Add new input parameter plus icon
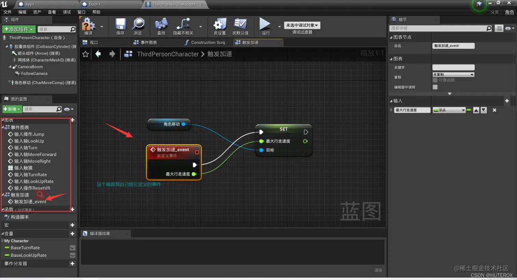The width and height of the screenshot is (517, 280). (x=507, y=101)
